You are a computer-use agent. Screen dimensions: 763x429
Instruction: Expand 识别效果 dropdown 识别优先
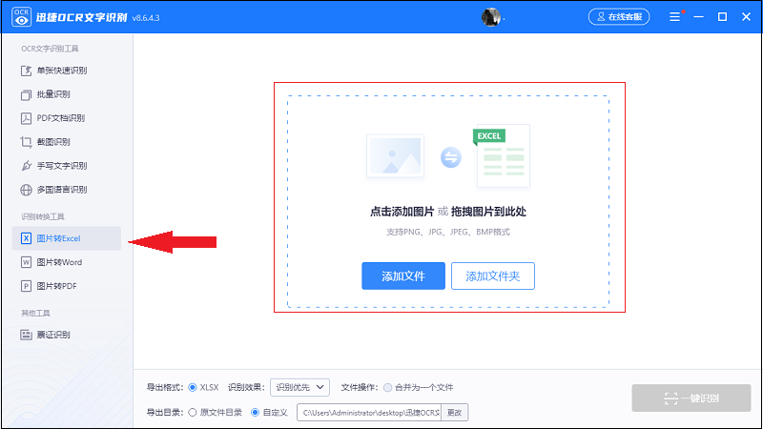pyautogui.click(x=299, y=388)
